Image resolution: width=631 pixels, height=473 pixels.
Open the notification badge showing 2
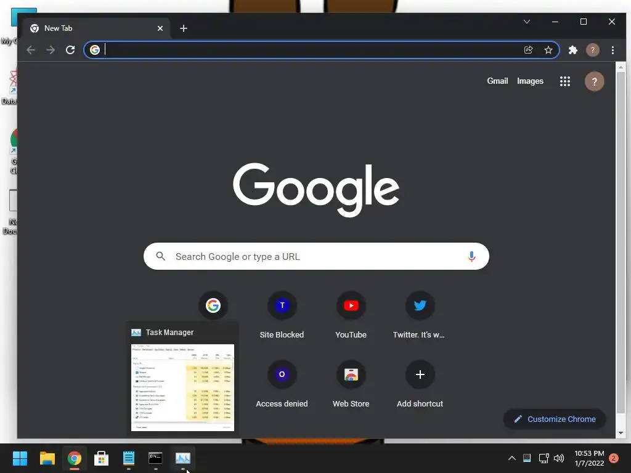(x=614, y=458)
